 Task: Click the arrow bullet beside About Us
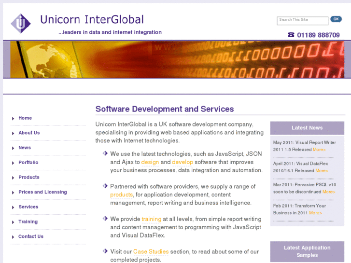point(13,133)
